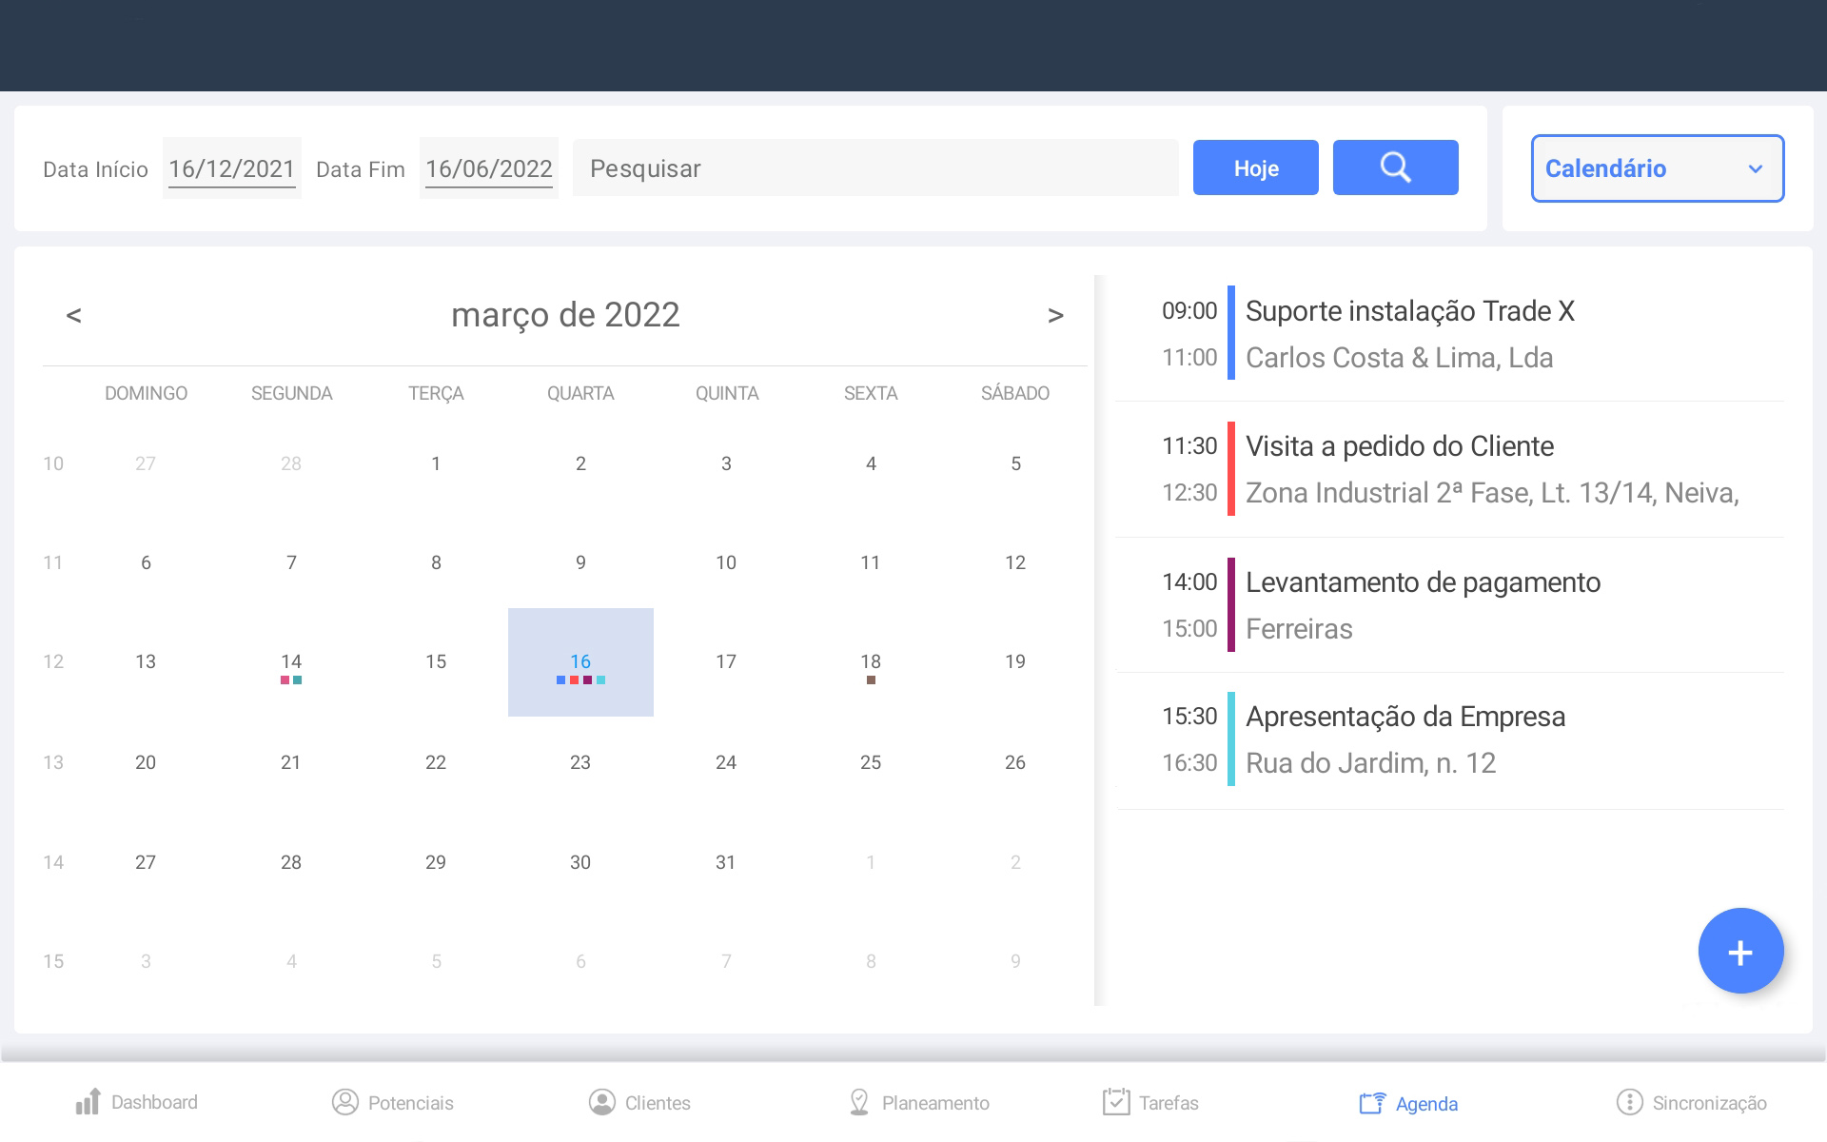Viewport: 1827px width, 1142px height.
Task: Open Sincronização icon in bottom bar
Action: click(x=1629, y=1102)
